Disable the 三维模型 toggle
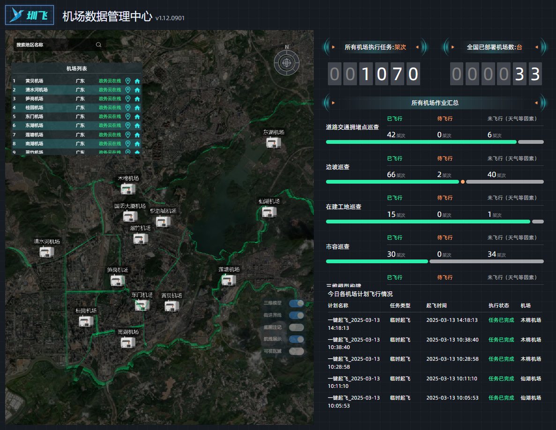 tap(296, 303)
